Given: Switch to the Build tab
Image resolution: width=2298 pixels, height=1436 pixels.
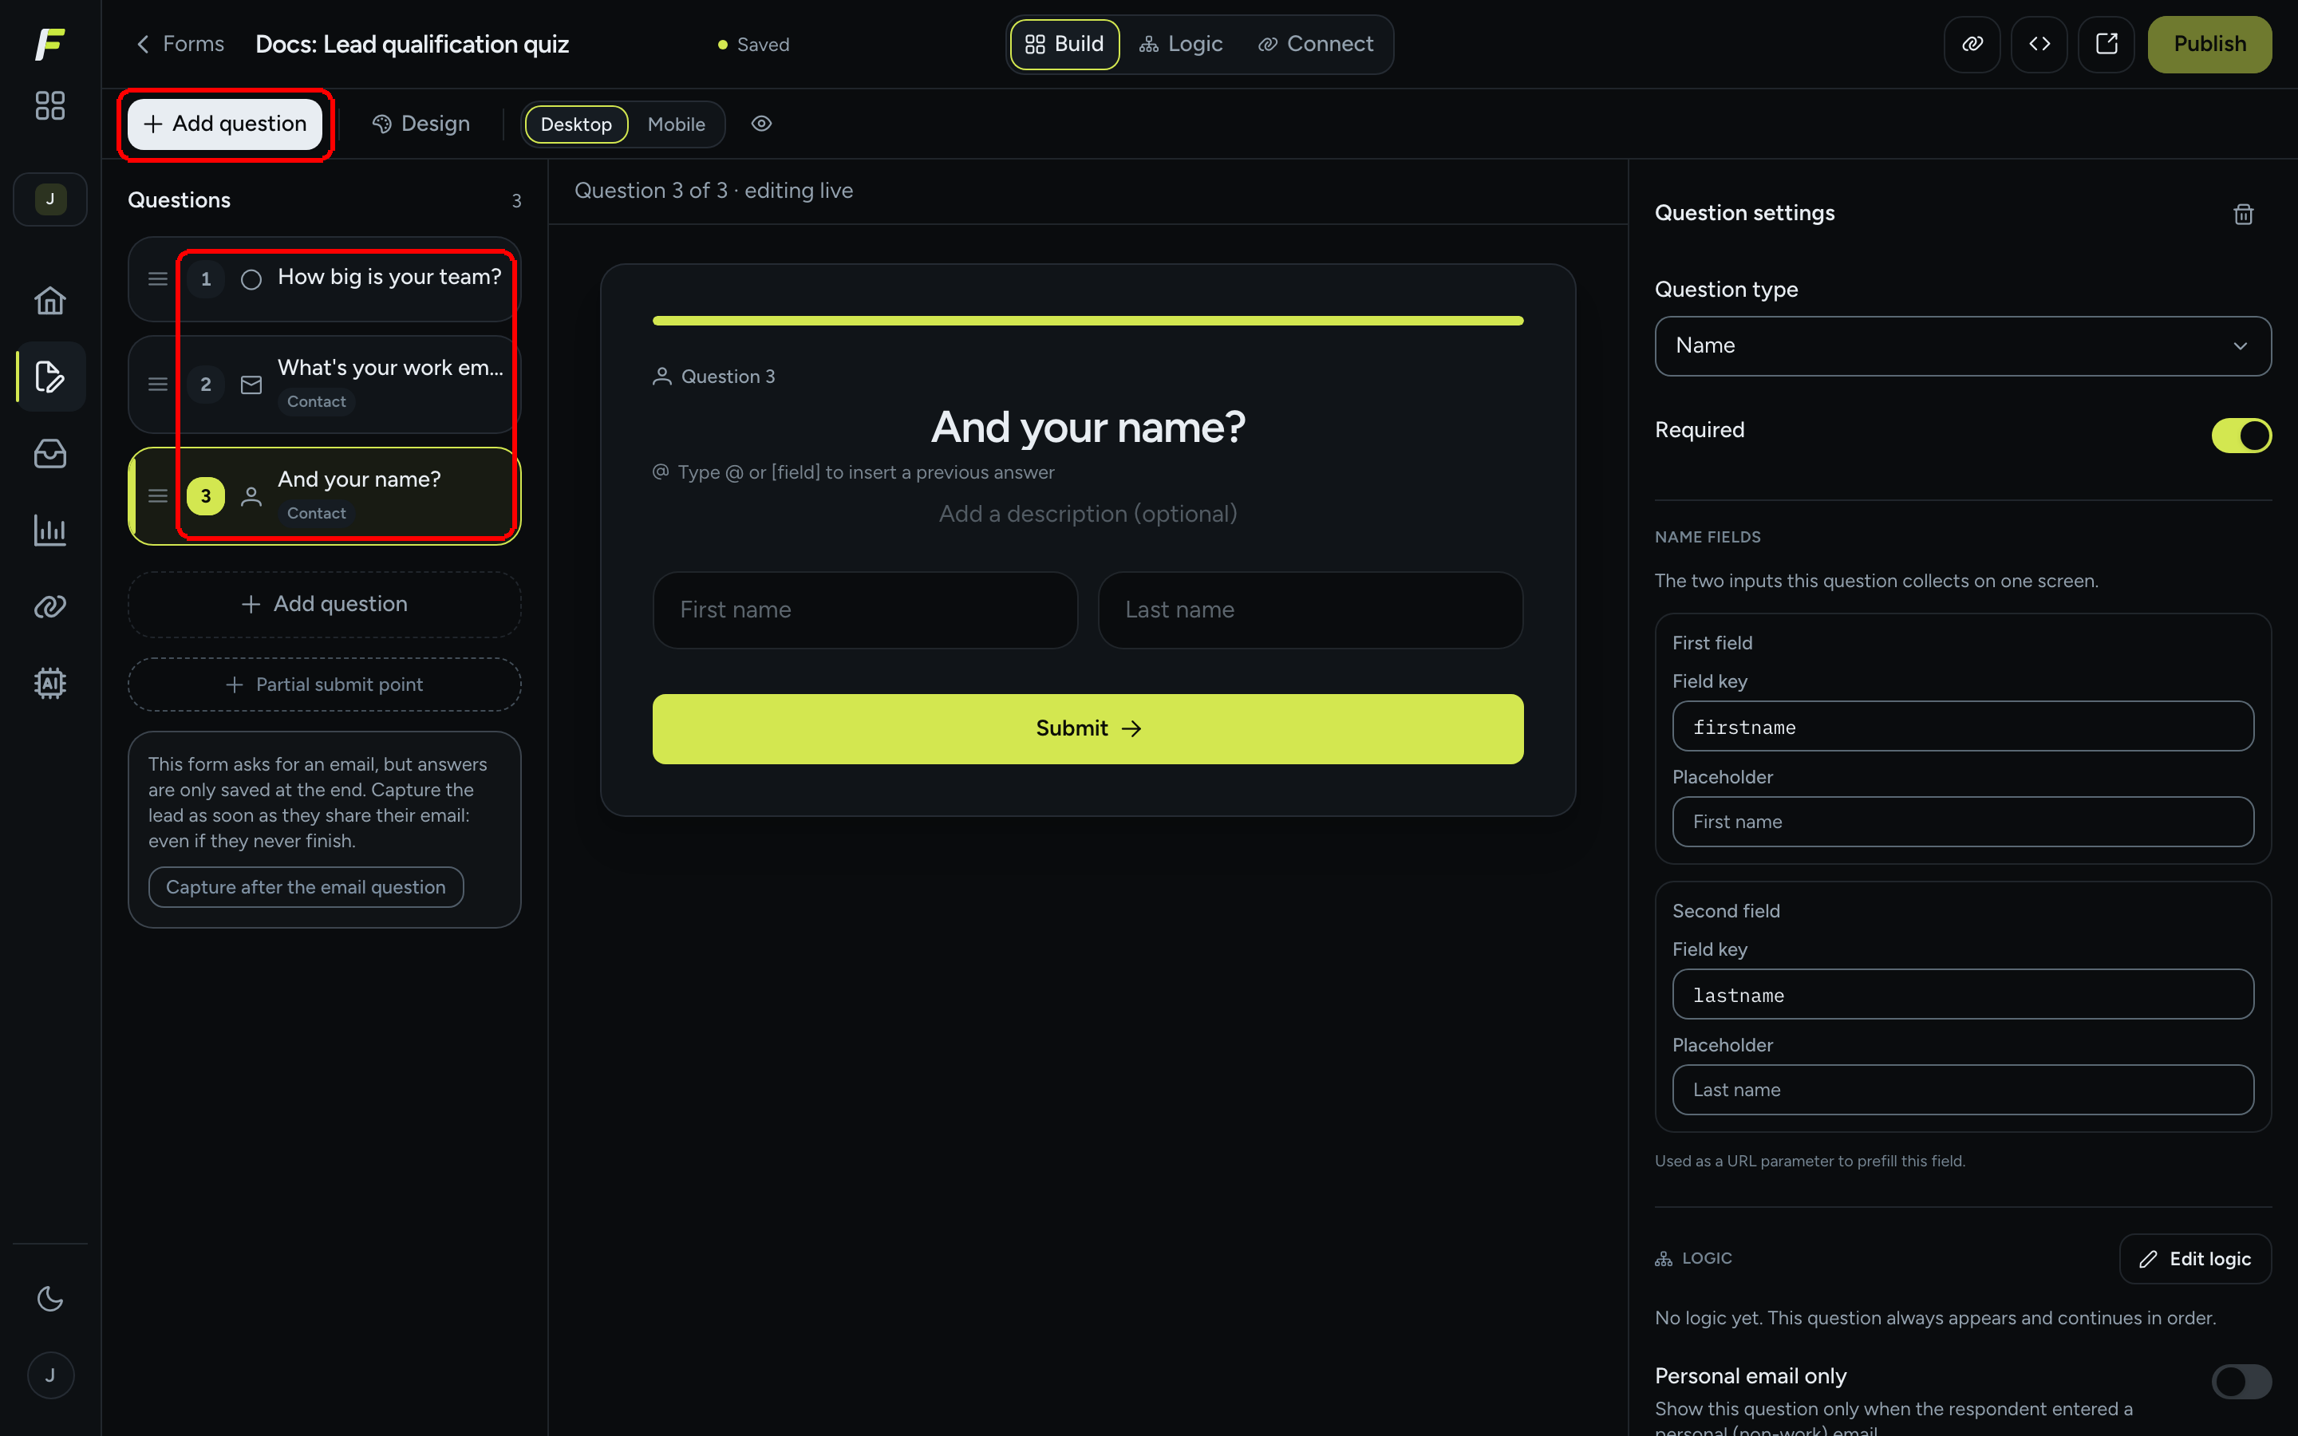Looking at the screenshot, I should click(x=1064, y=44).
